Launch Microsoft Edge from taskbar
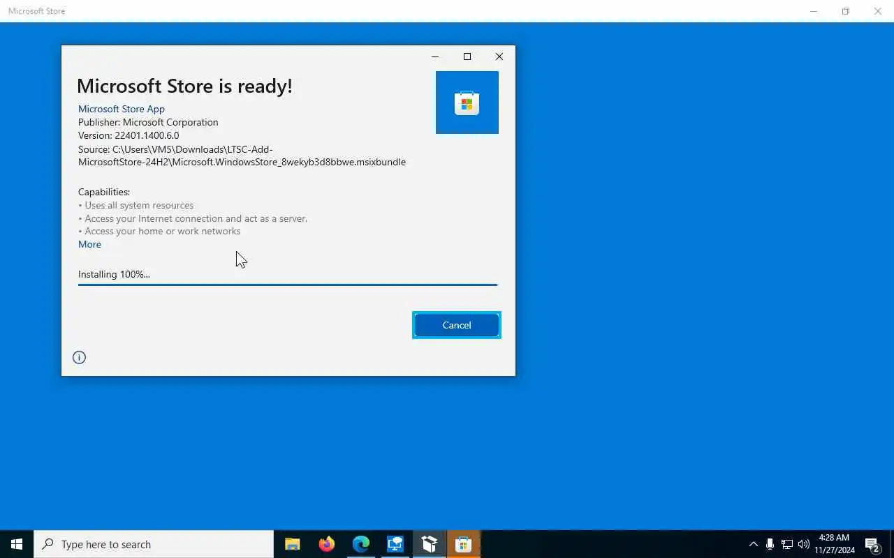The image size is (894, 558). (360, 544)
